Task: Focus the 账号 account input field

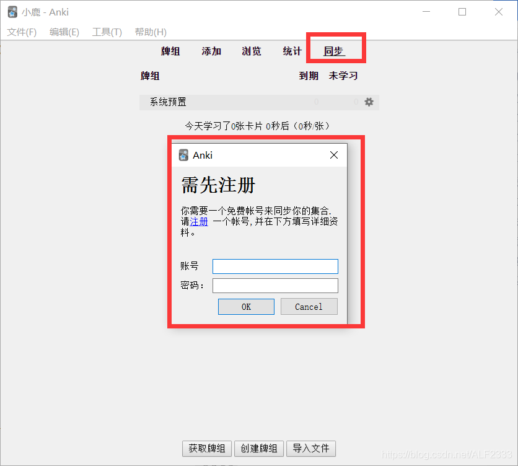Action: point(275,266)
